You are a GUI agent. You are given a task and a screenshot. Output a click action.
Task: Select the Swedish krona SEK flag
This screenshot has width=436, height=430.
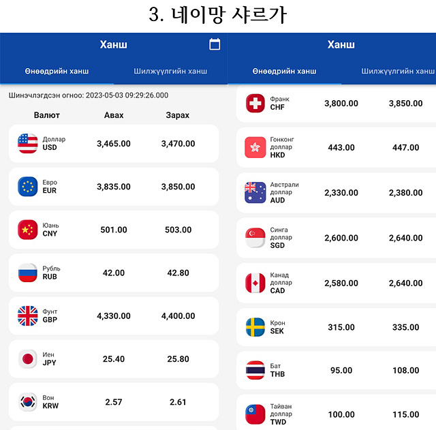[255, 327]
